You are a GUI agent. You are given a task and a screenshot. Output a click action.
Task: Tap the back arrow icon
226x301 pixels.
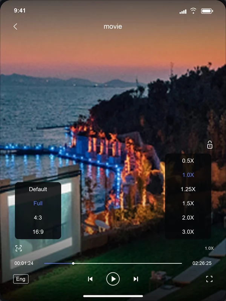[x=15, y=26]
